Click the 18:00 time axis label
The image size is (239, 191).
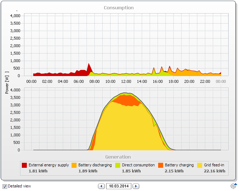point(174,81)
